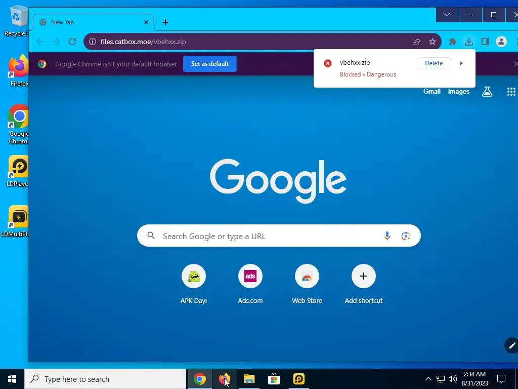Click the Chrome taskbar icon
The height and width of the screenshot is (389, 518).
pyautogui.click(x=199, y=379)
